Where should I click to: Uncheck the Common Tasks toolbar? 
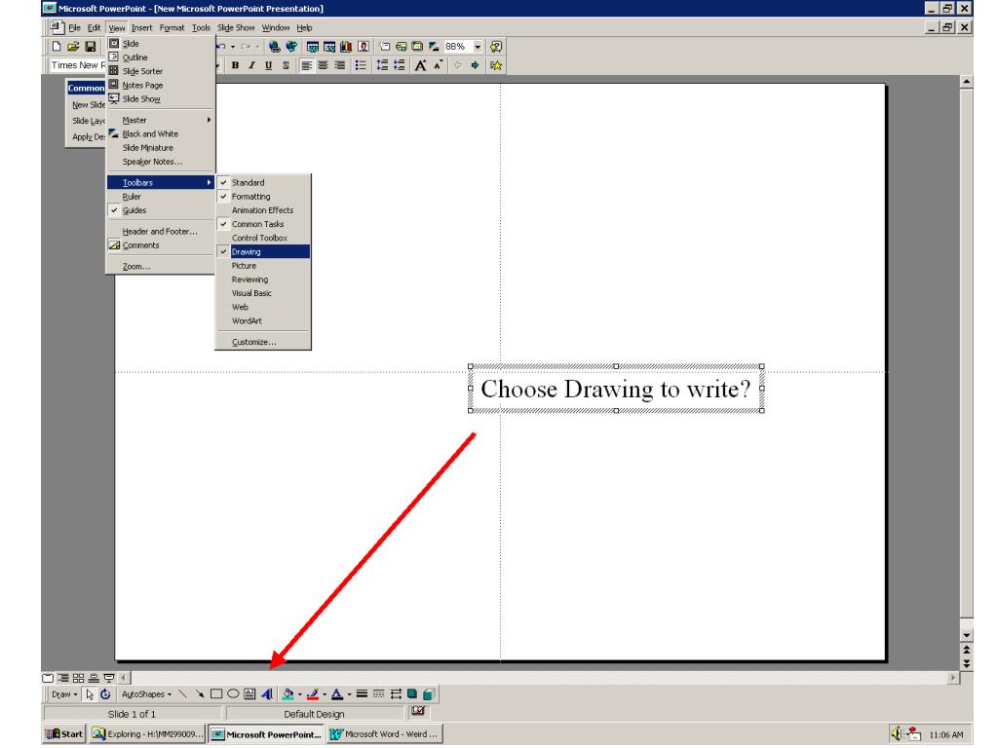263,225
